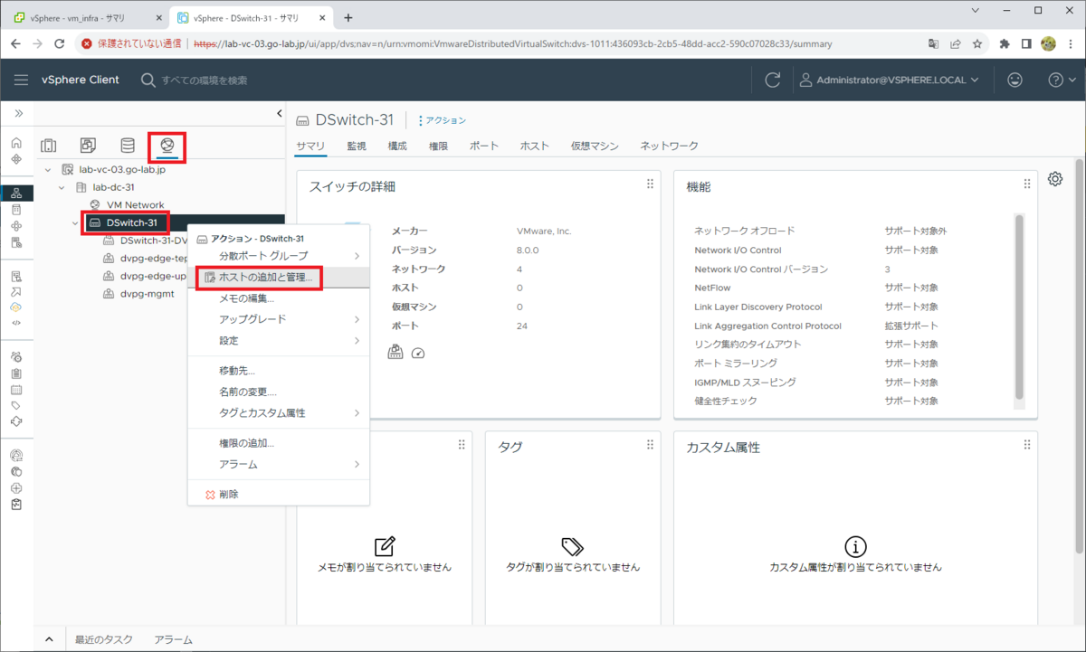Click the refresh icon in the header

point(773,80)
